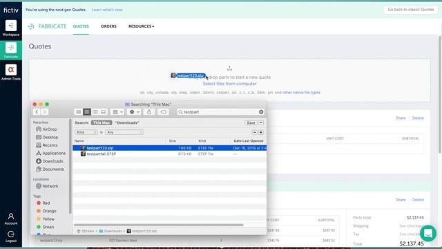Open Network in Finder sidebar
Screen dimensions: 442x249
47,186
